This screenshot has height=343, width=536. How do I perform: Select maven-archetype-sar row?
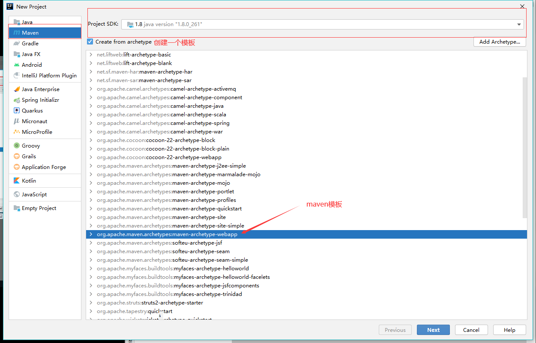click(306, 80)
